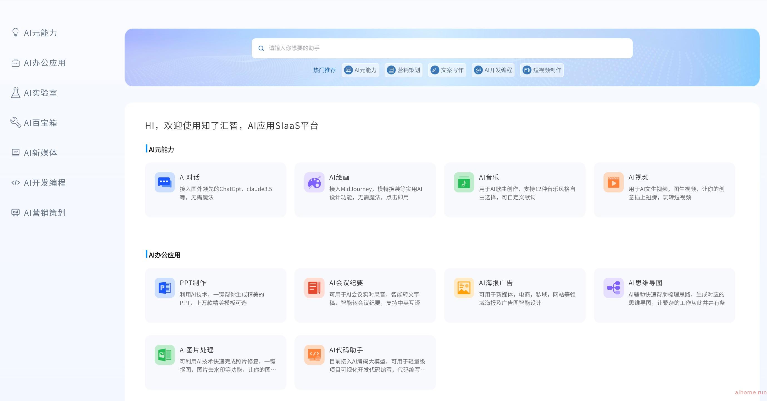767x401 pixels.
Task: Click the blue chat bubble icon of AI对话
Action: click(165, 182)
